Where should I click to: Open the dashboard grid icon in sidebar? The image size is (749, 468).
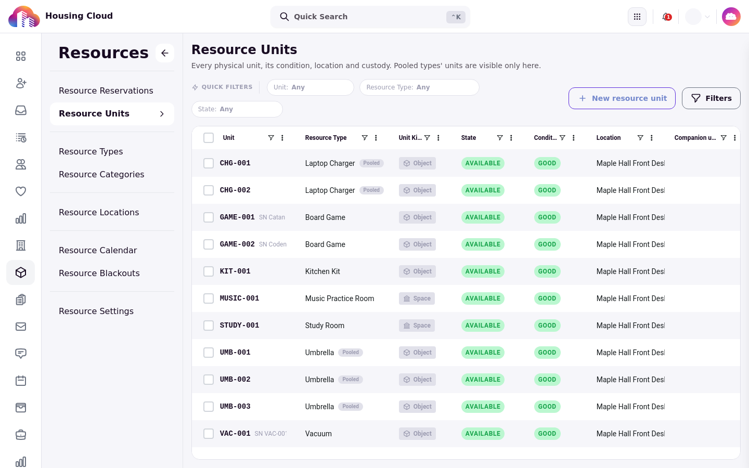click(21, 56)
